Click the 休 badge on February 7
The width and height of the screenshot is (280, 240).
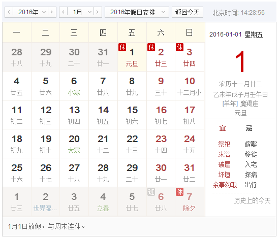[x=180, y=192]
